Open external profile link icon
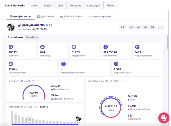This screenshot has width=171, height=126. click(51, 25)
